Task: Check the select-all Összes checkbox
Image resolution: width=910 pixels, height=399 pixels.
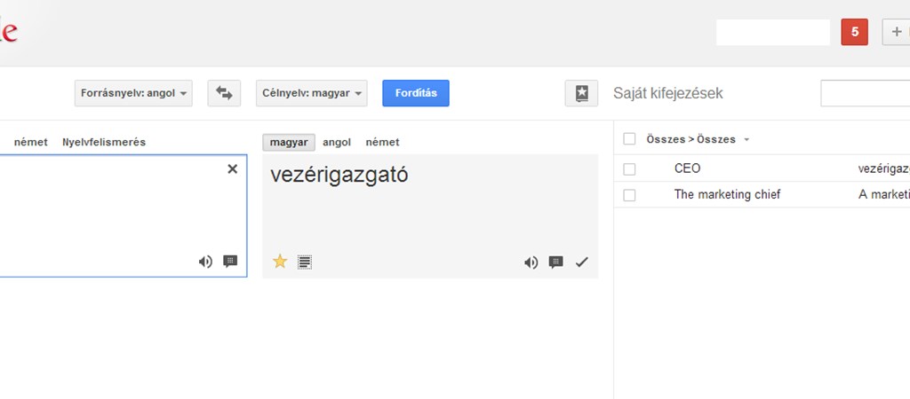Action: (629, 139)
